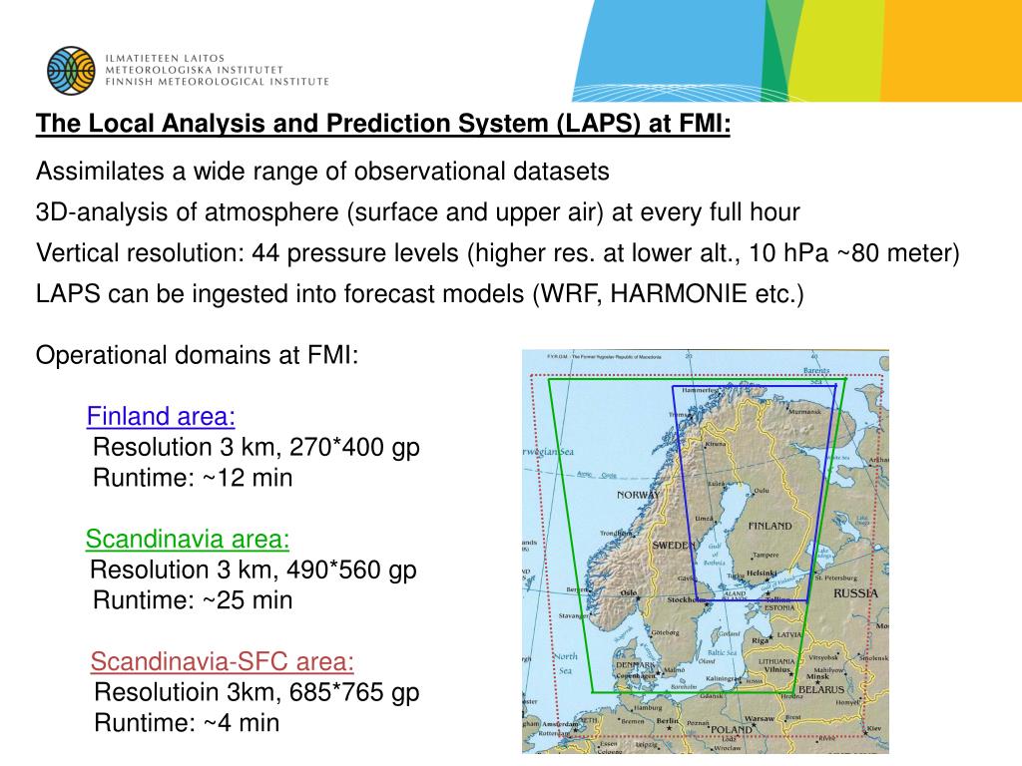
Task: Click "Runtime: ~25 min" text
Action: pyautogui.click(x=193, y=599)
